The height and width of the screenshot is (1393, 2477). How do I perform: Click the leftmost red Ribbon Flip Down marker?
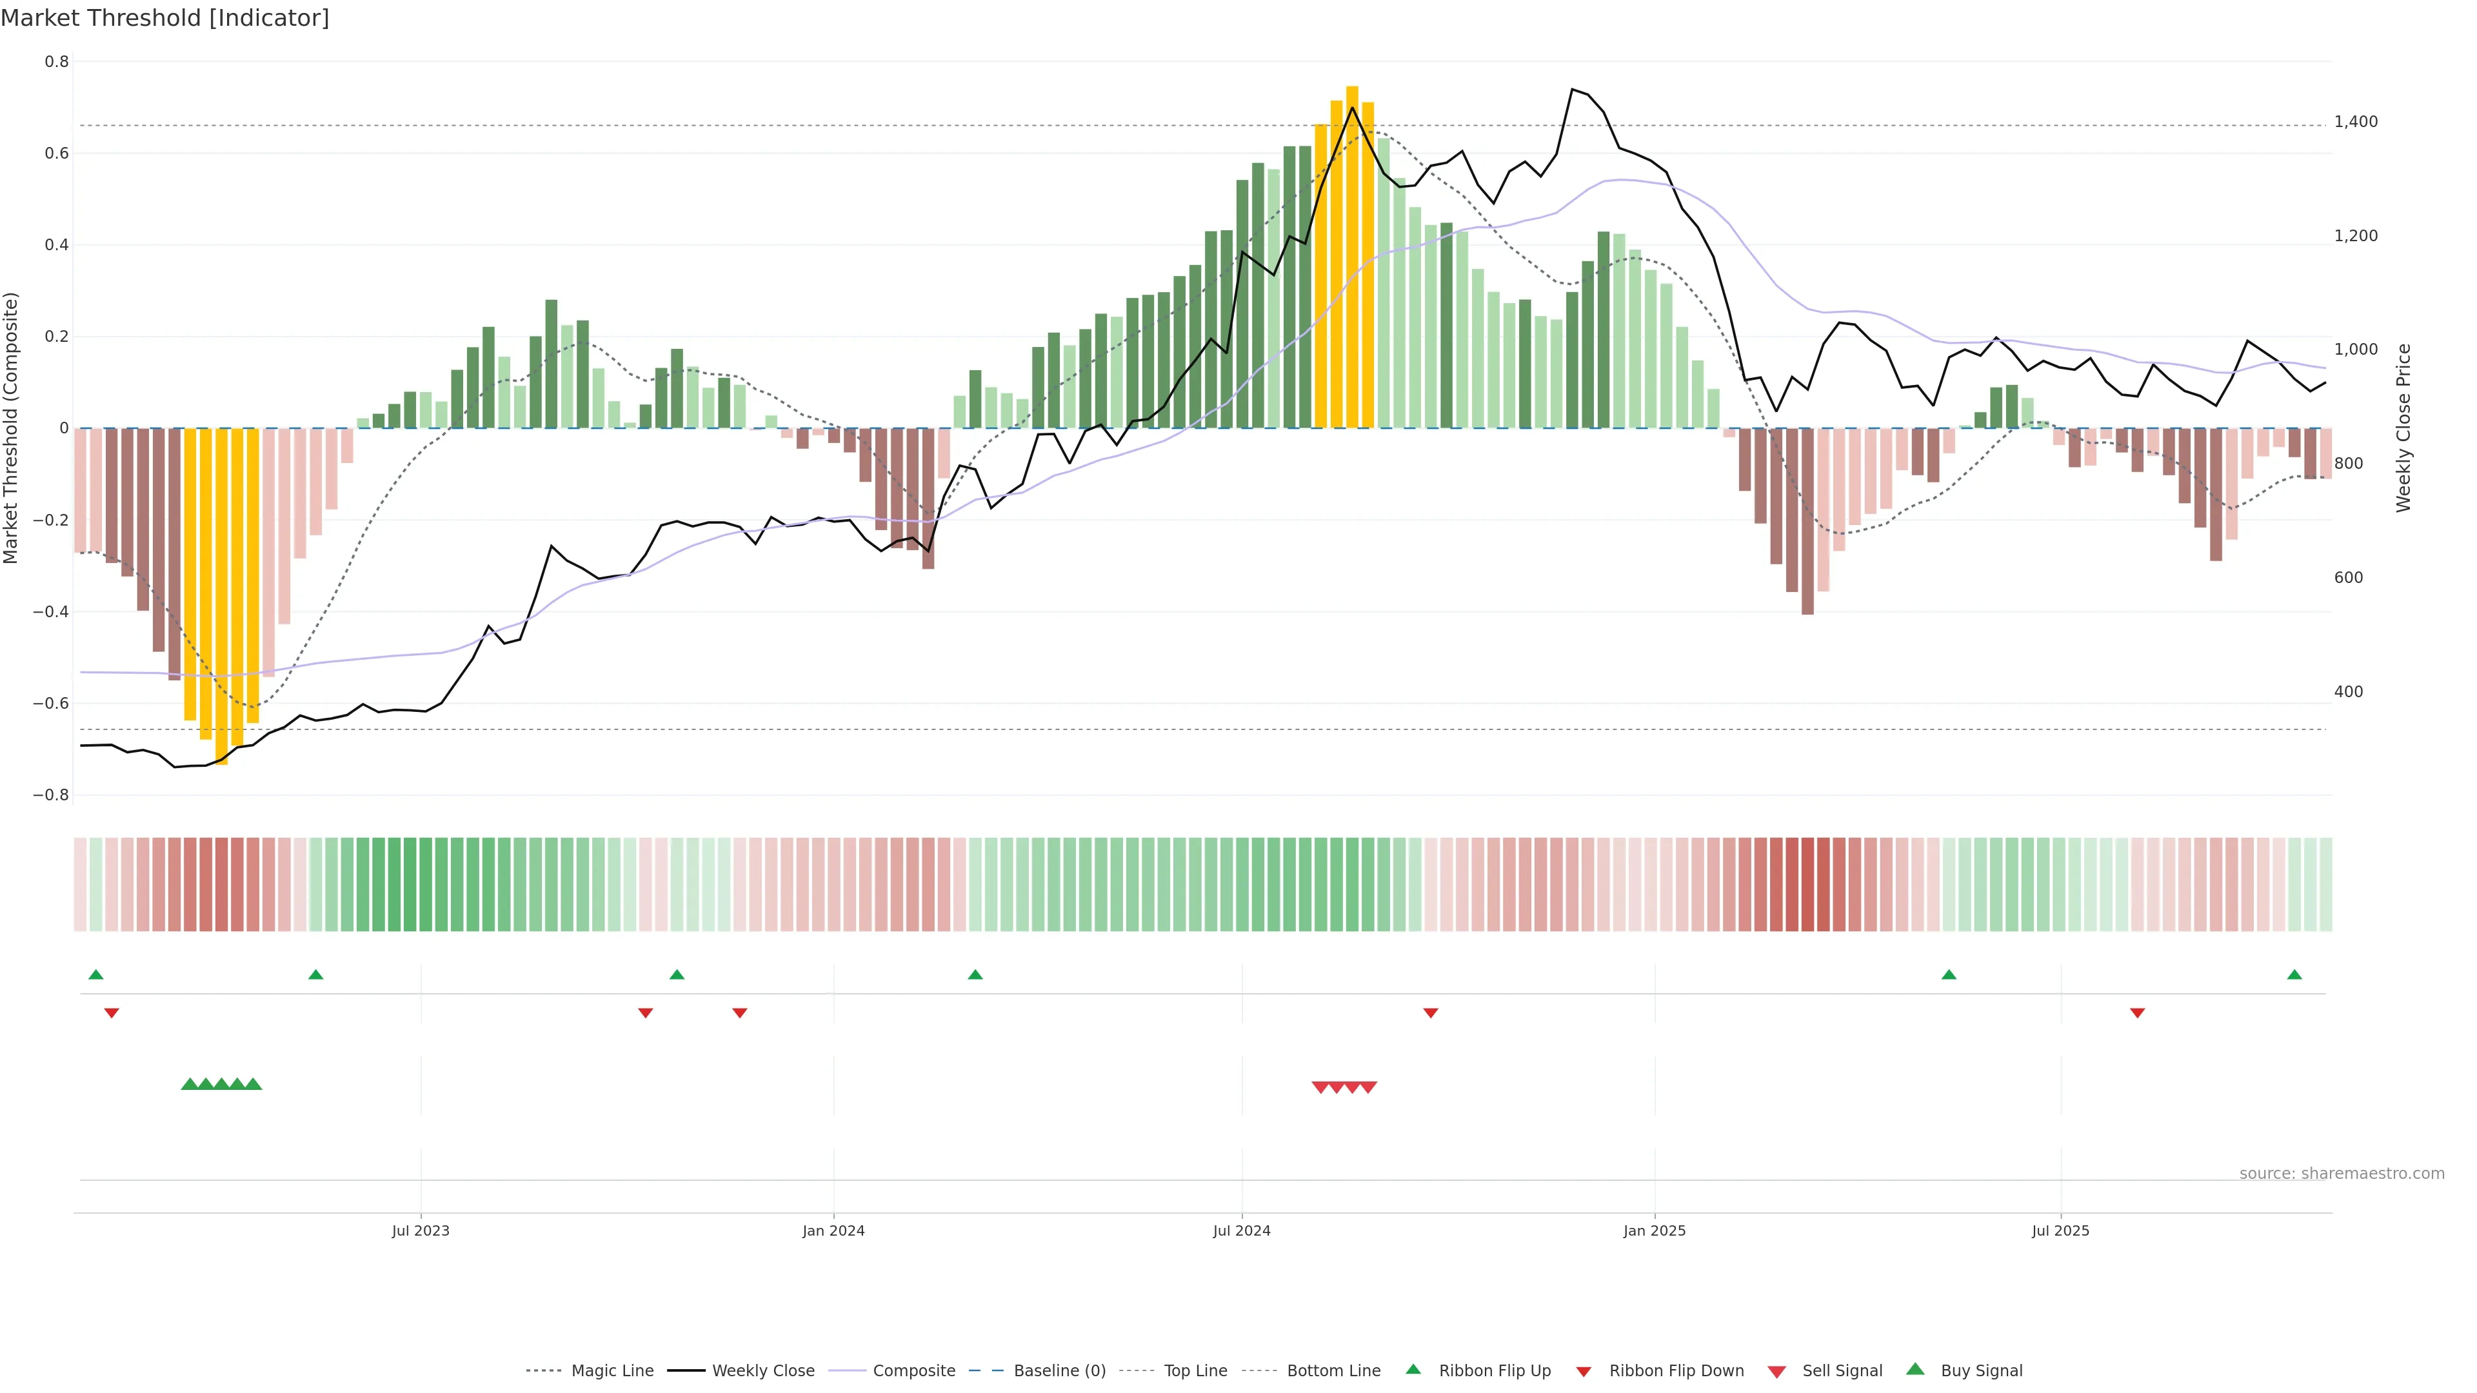tap(112, 1013)
